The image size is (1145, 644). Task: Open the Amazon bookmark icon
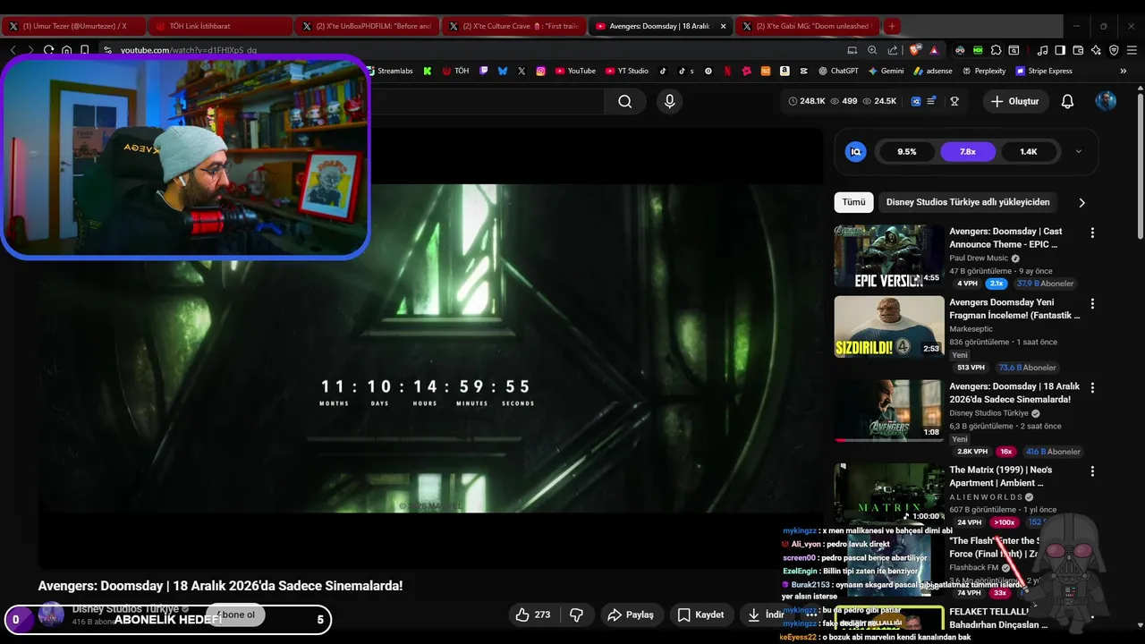[x=785, y=71]
